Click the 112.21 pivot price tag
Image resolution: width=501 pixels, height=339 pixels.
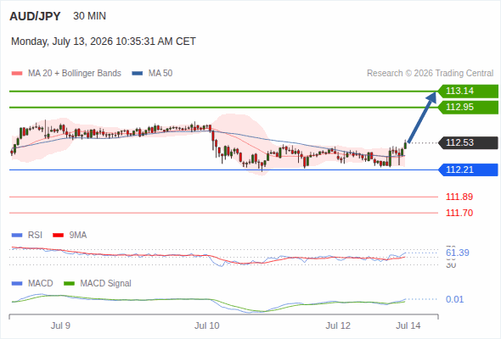tap(468, 169)
